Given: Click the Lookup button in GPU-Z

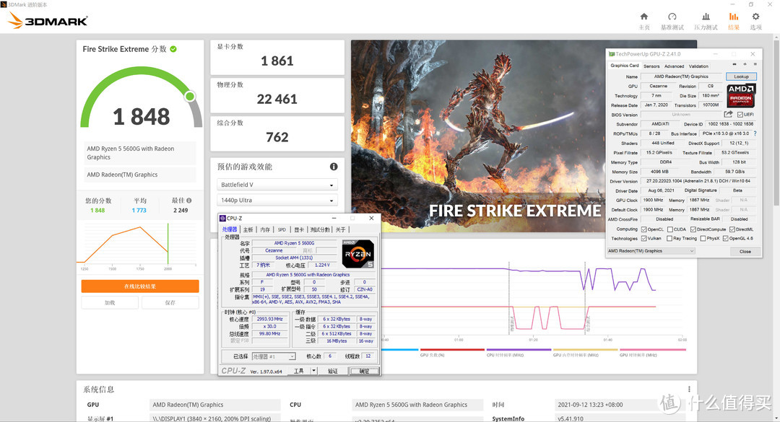Looking at the screenshot, I should (741, 76).
